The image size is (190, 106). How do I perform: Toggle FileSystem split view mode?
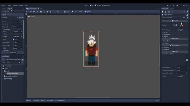point(23,59)
